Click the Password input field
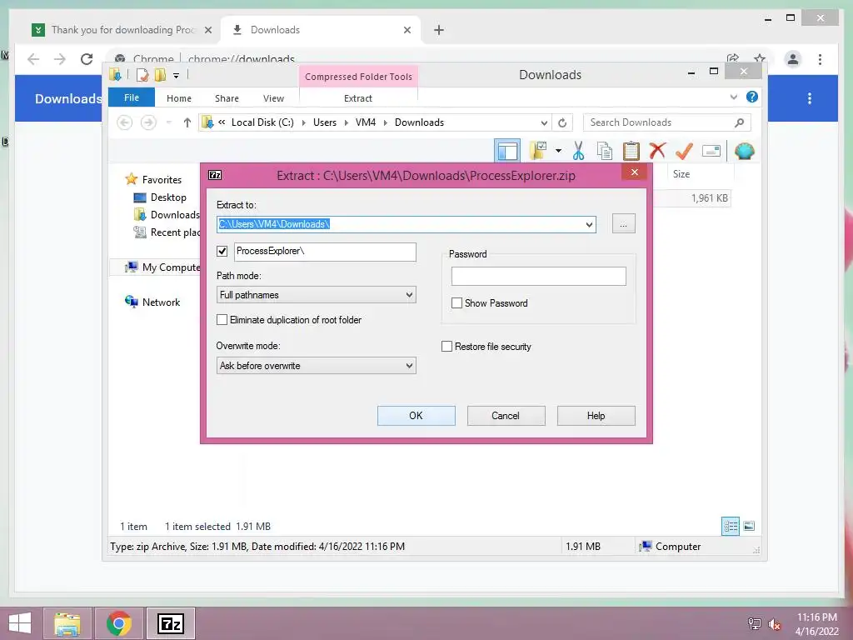This screenshot has width=853, height=640. (539, 277)
